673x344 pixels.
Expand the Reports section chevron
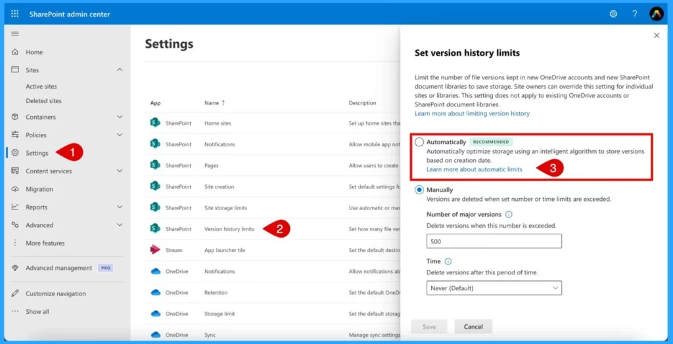click(120, 207)
